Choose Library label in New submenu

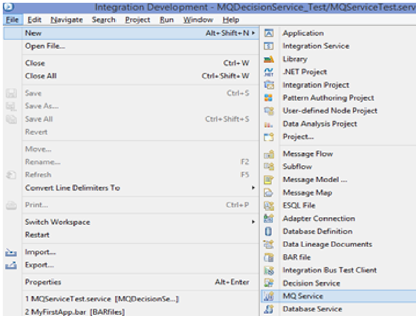point(295,59)
